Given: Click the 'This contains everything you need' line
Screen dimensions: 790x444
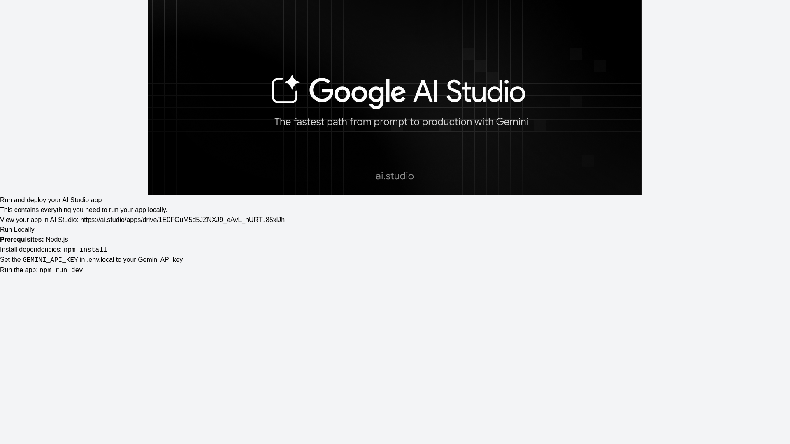Looking at the screenshot, I should (84, 210).
